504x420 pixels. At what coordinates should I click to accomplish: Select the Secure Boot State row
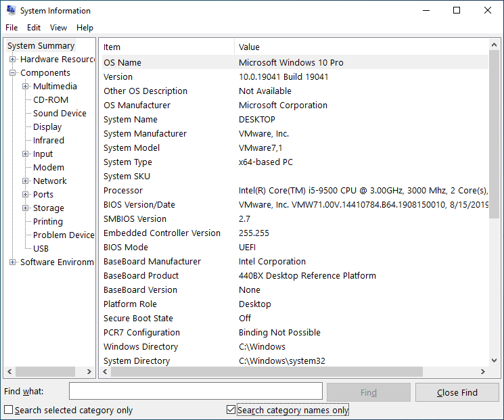pos(295,318)
